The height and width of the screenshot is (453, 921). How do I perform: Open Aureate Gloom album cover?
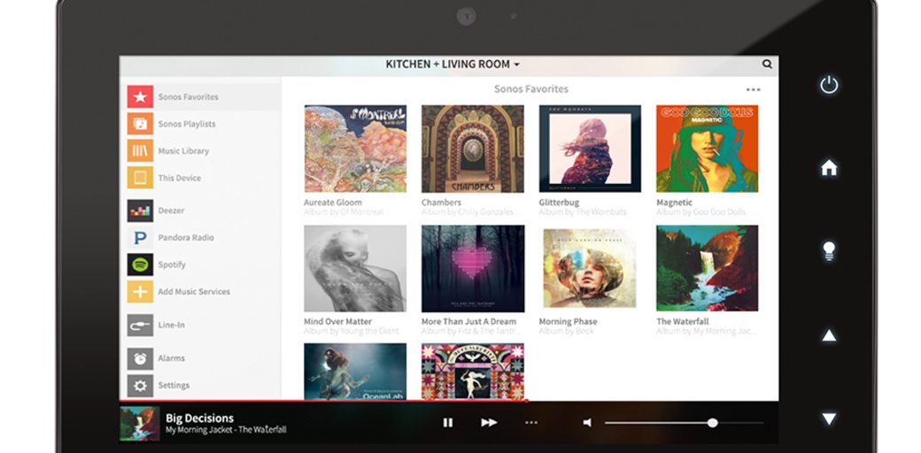coord(355,149)
